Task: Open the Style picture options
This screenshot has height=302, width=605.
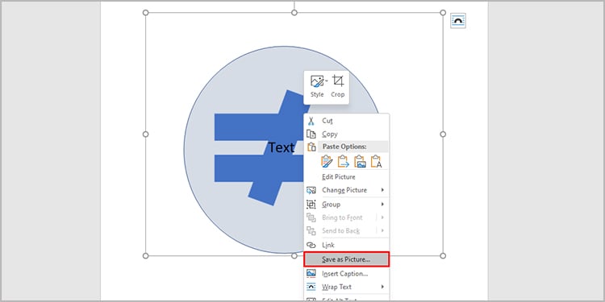Action: [318, 87]
